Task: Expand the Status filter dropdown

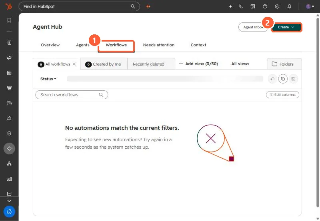Action: pos(48,79)
